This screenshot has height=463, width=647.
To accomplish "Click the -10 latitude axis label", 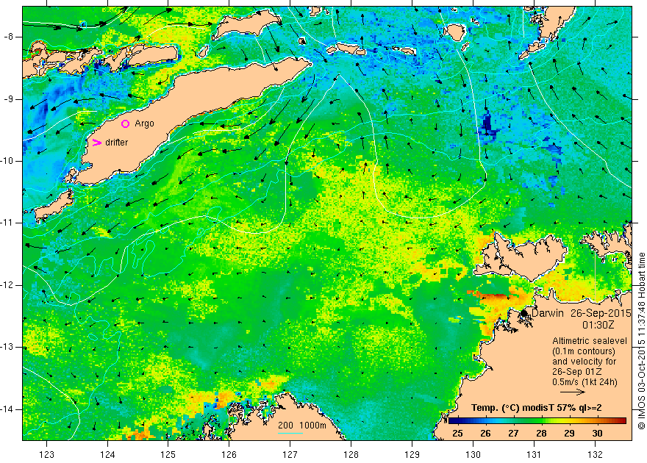I will pos(8,161).
